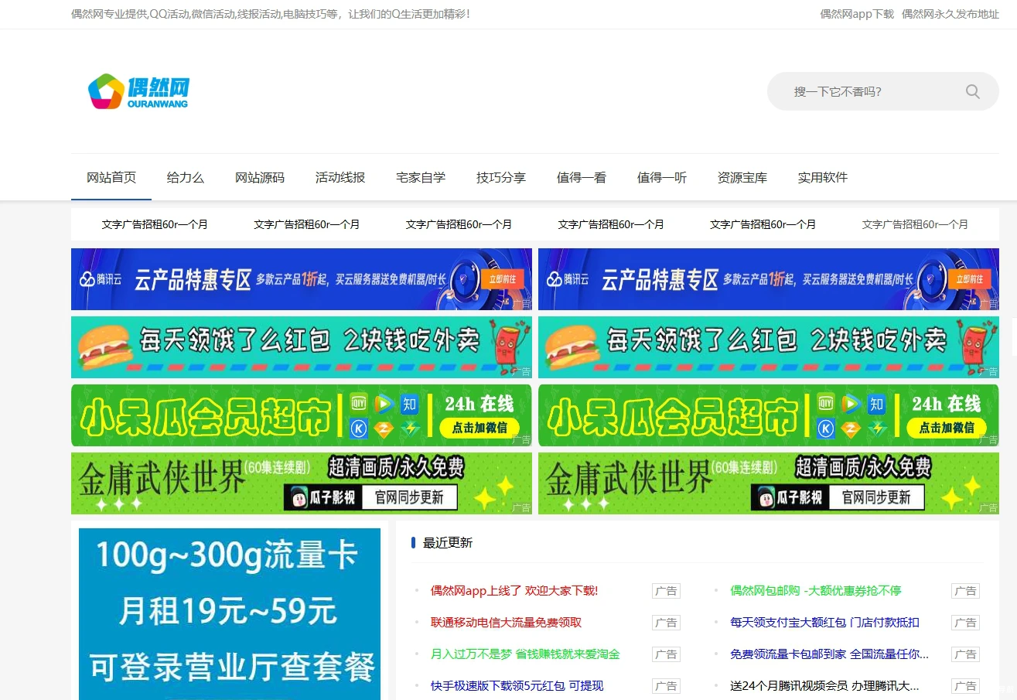The image size is (1017, 700).
Task: Open the 给力么 nav item
Action: (186, 178)
